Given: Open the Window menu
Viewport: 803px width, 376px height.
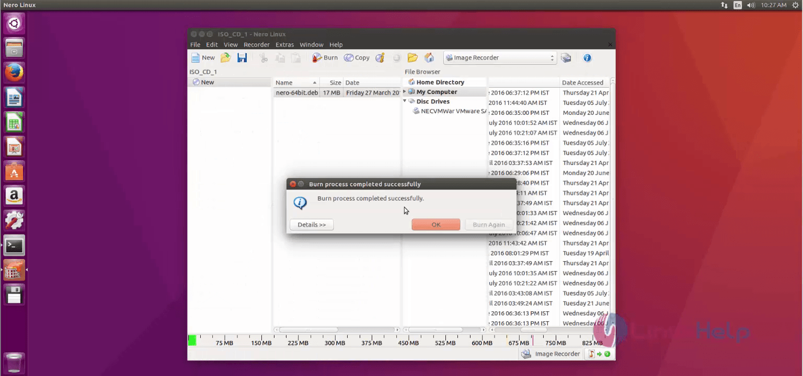Looking at the screenshot, I should click(312, 44).
